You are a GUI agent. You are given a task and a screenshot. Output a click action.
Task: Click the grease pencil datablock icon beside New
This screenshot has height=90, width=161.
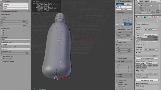pos(117,7)
